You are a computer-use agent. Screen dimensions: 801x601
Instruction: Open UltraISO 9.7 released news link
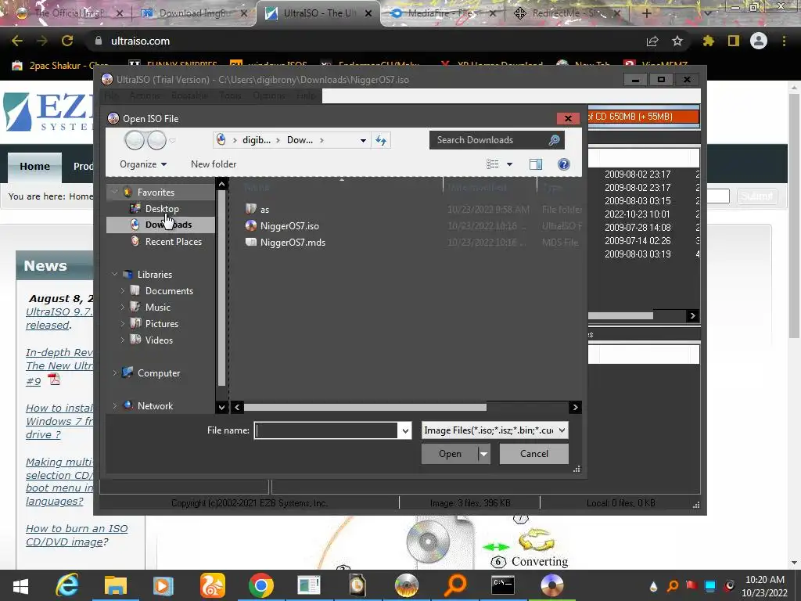pyautogui.click(x=59, y=318)
